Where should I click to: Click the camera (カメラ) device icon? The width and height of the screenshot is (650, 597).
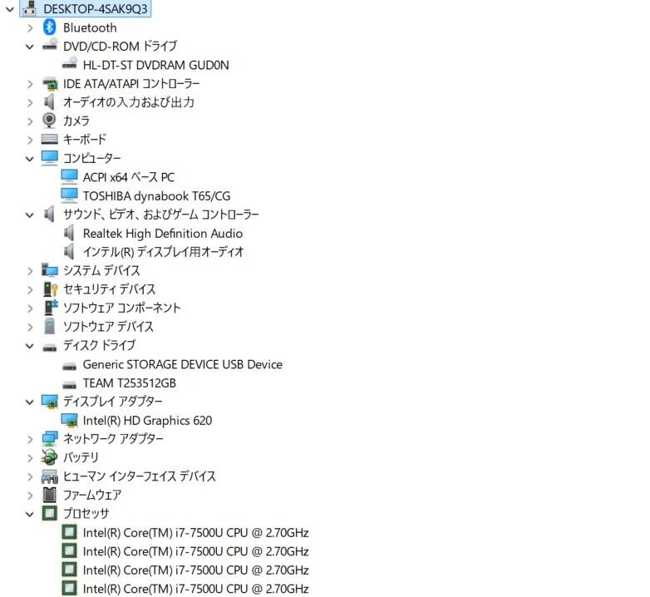click(x=49, y=121)
